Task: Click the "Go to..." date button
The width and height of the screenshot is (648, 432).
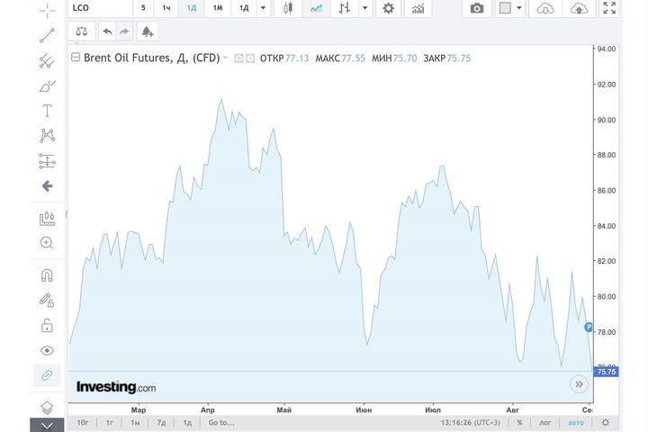Action: [x=220, y=421]
